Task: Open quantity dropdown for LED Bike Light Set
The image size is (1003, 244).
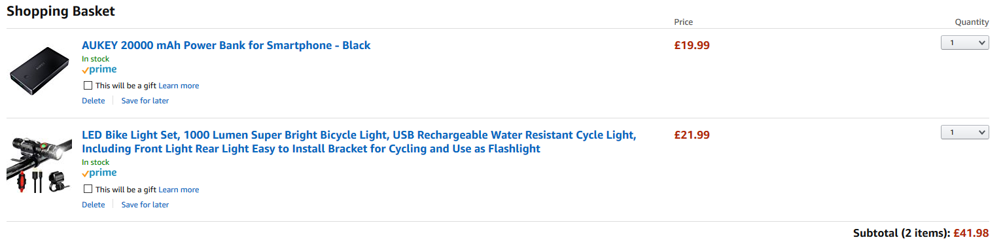Action: click(x=964, y=132)
